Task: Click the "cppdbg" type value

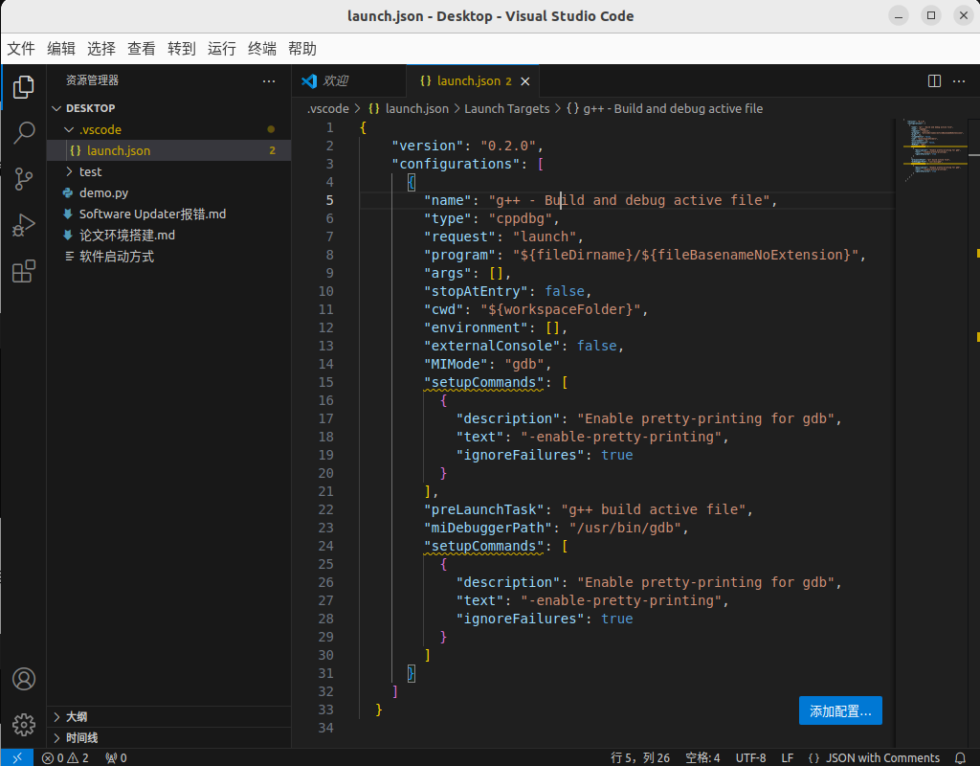Action: [520, 218]
